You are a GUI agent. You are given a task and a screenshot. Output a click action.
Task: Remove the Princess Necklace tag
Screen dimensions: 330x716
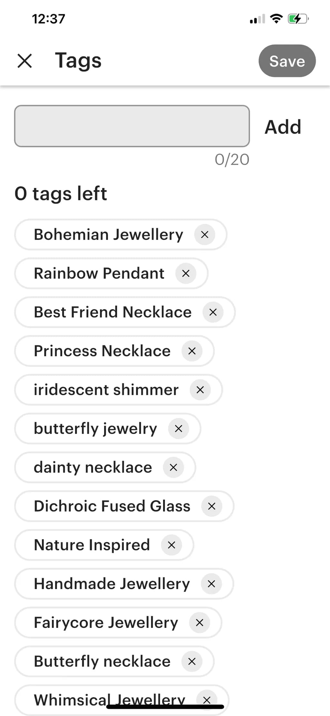click(x=192, y=351)
